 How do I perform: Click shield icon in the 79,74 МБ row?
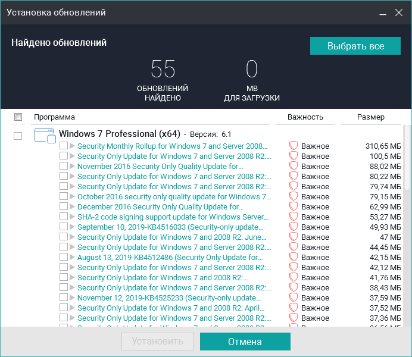tap(294, 186)
